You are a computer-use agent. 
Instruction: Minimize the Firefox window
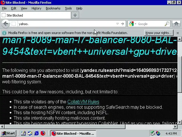pyautogui.click(x=169, y=3)
